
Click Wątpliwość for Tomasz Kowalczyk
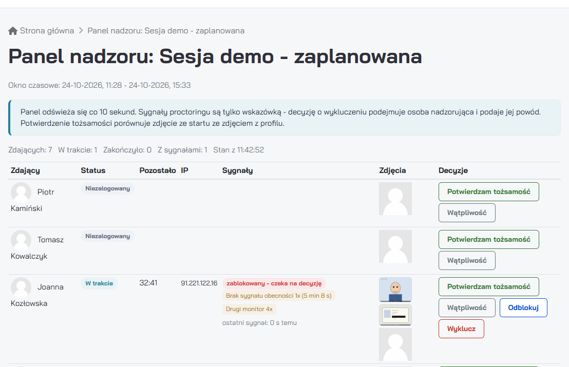[467, 260]
